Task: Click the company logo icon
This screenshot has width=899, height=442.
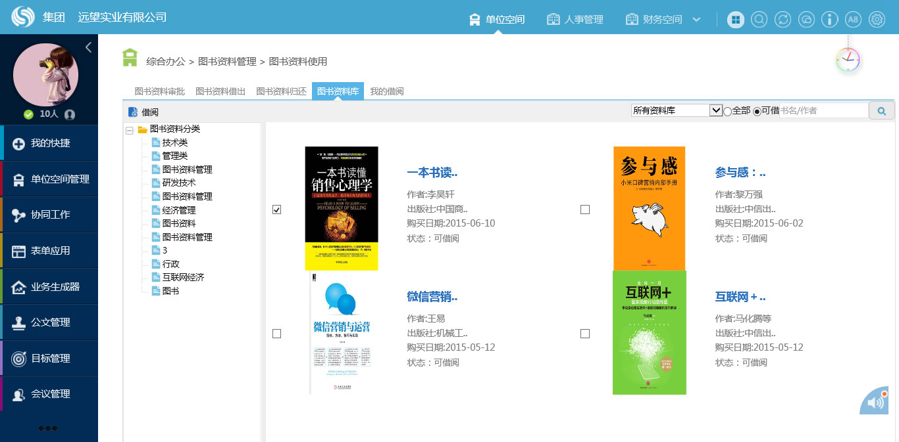Action: (23, 17)
